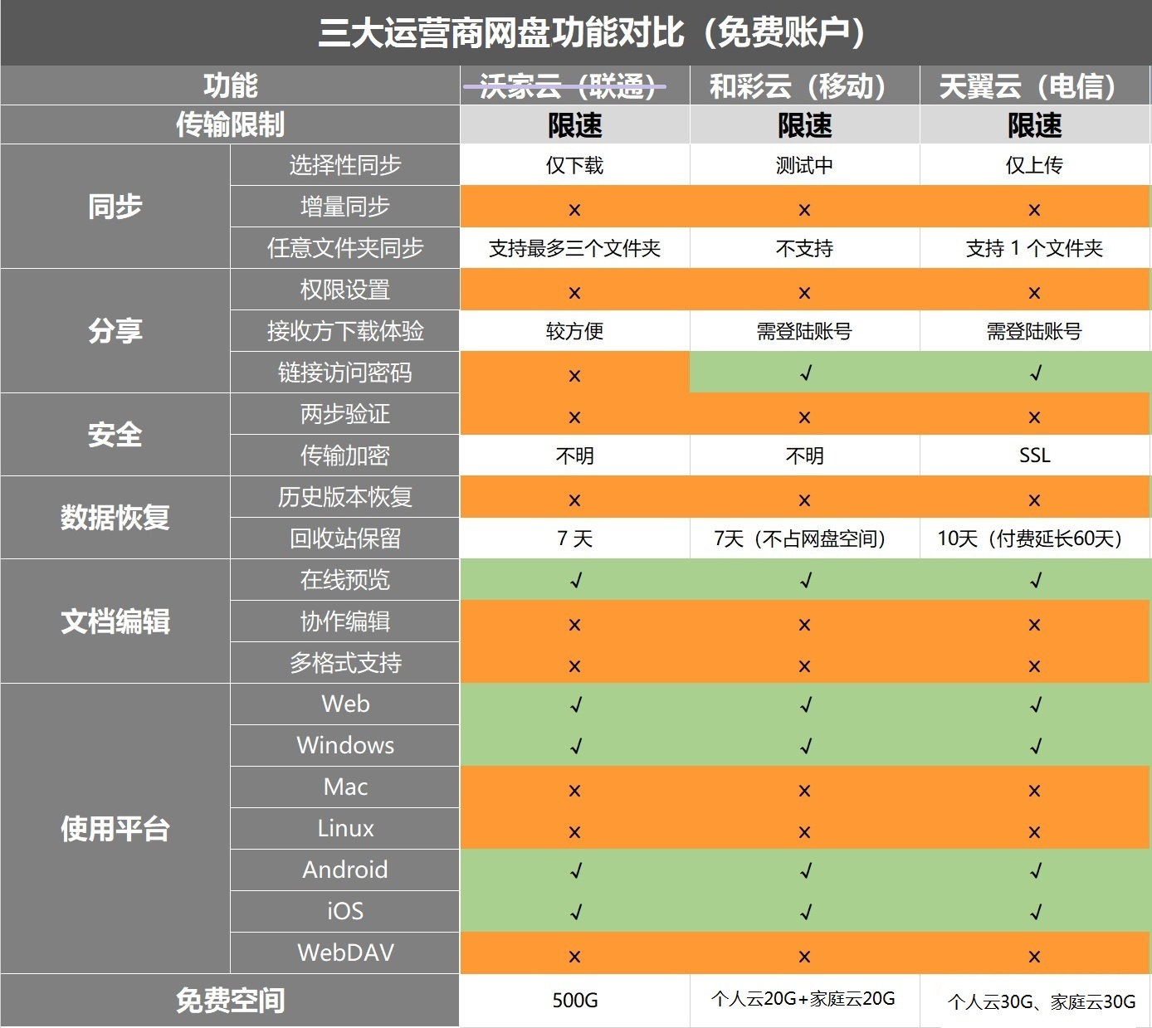The width and height of the screenshot is (1152, 1028).
Task: Click the 沃家云 cross in Mac row
Action: 574,790
